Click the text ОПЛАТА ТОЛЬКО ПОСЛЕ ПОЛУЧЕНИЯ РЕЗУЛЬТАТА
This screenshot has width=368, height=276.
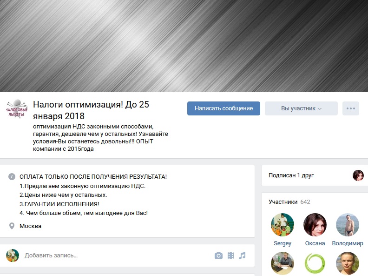pos(93,177)
